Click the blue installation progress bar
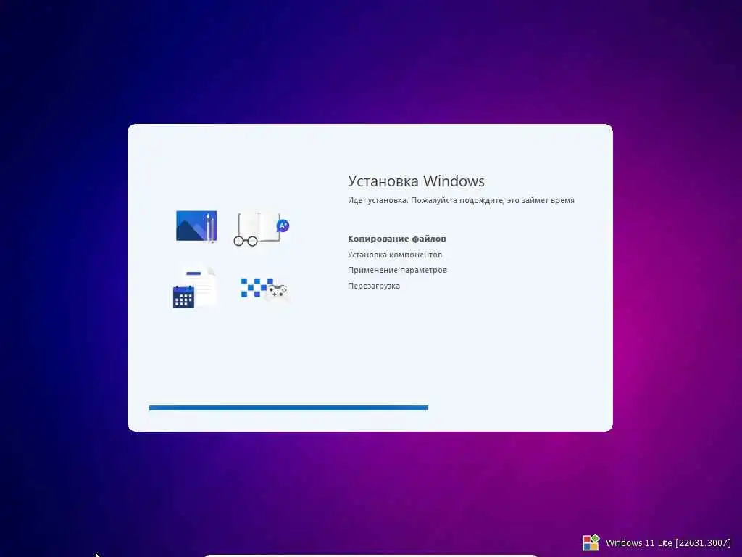Viewport: 742px width, 557px height. point(288,408)
